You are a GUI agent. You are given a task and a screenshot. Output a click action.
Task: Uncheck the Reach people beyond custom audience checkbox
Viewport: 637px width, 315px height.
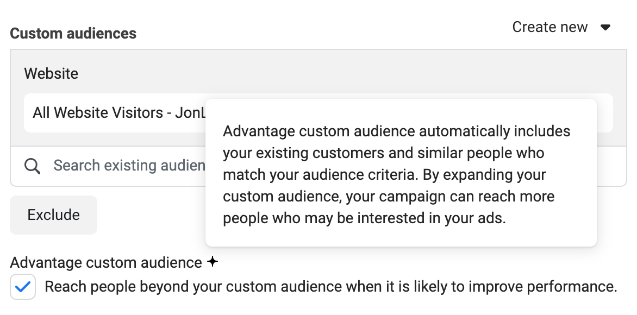tap(23, 287)
